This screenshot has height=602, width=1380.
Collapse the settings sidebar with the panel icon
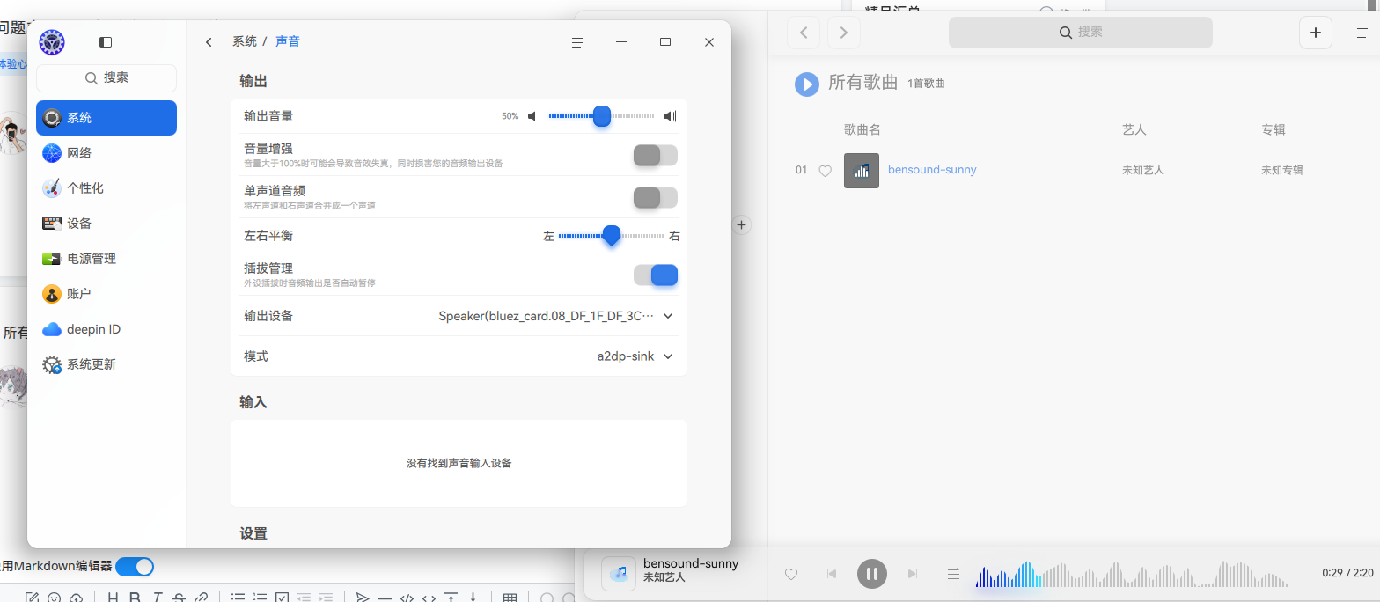106,42
